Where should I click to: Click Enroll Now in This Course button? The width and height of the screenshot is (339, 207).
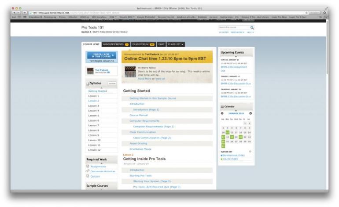(x=102, y=55)
